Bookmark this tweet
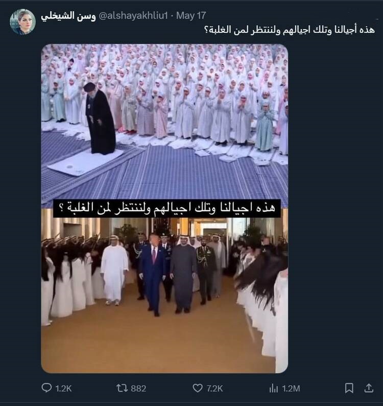The width and height of the screenshot is (383, 406). pos(349,388)
